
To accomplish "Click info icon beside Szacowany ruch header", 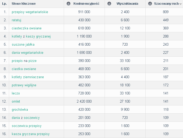I will [x=150, y=4].
